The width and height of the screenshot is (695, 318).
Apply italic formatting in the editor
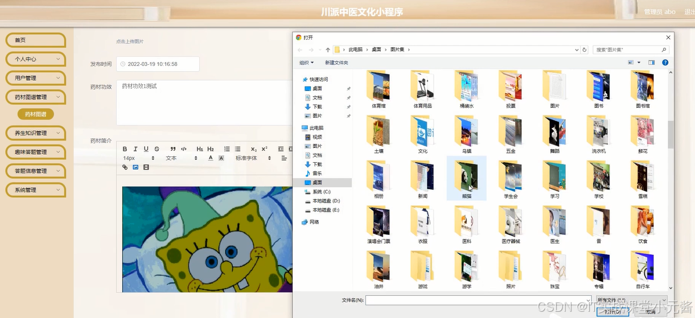click(x=135, y=149)
